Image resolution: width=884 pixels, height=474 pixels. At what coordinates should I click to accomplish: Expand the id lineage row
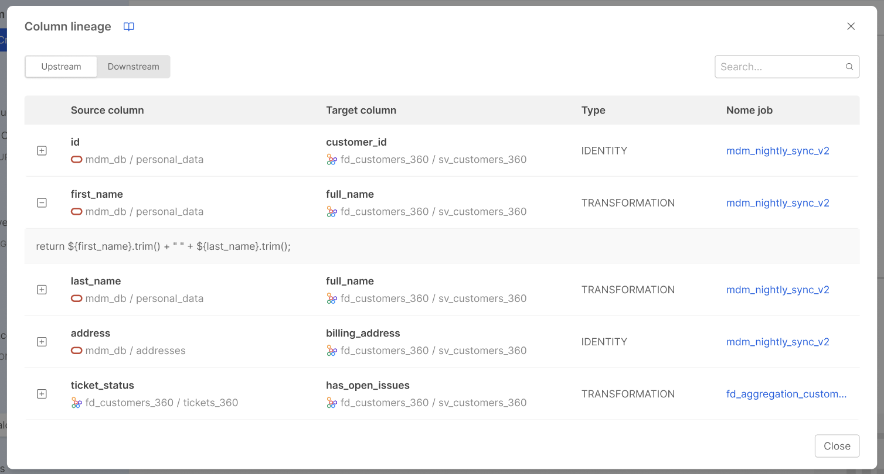click(x=42, y=150)
